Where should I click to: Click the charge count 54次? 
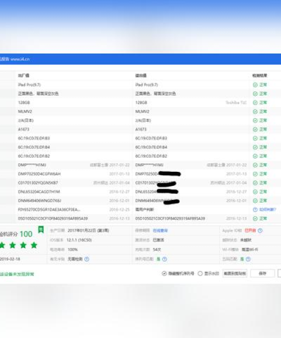tap(157, 250)
